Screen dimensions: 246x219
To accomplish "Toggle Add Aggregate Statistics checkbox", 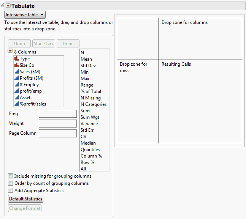I will coord(11,191).
